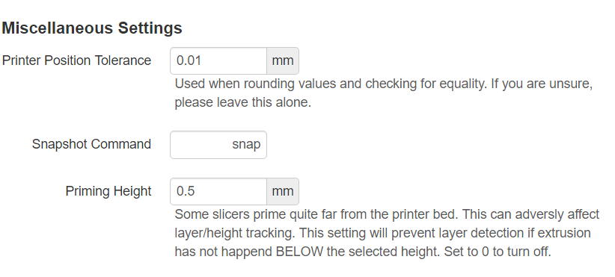This screenshot has height=277, width=615.
Task: Click the 'please leave this alone' help text
Action: click(243, 102)
